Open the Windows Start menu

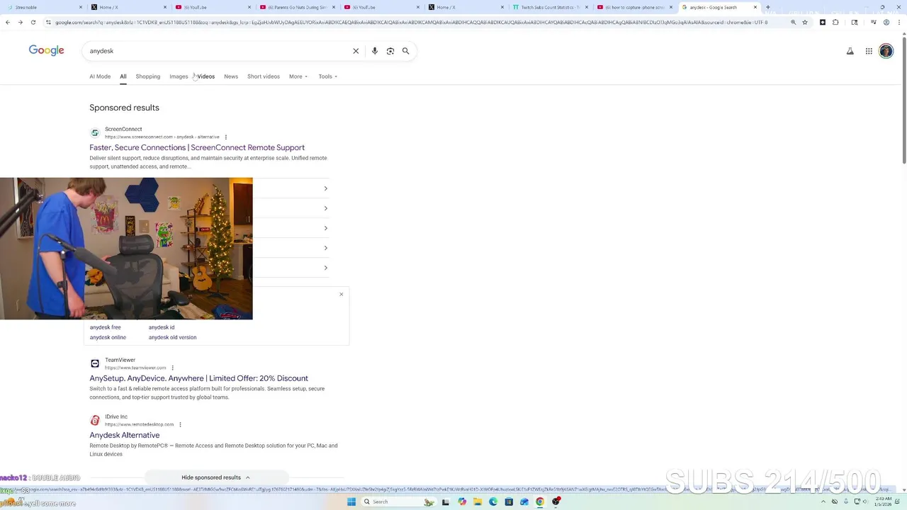(x=351, y=501)
